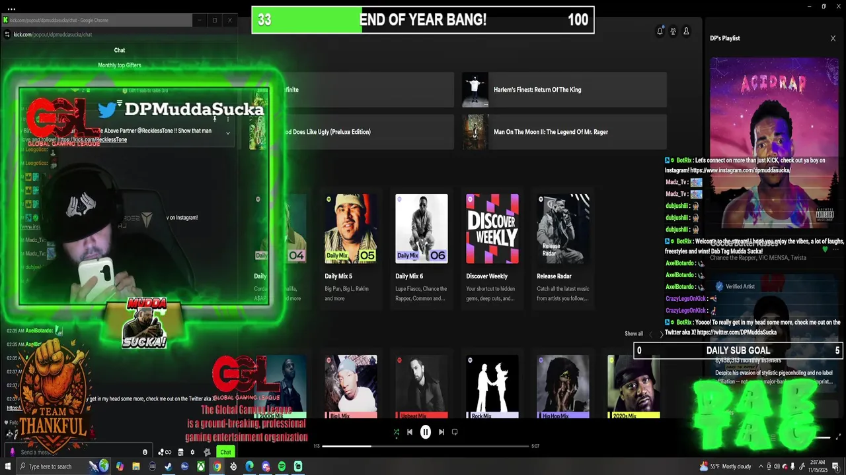Open the weather widget on taskbar
Image resolution: width=846 pixels, height=475 pixels.
pos(726,466)
